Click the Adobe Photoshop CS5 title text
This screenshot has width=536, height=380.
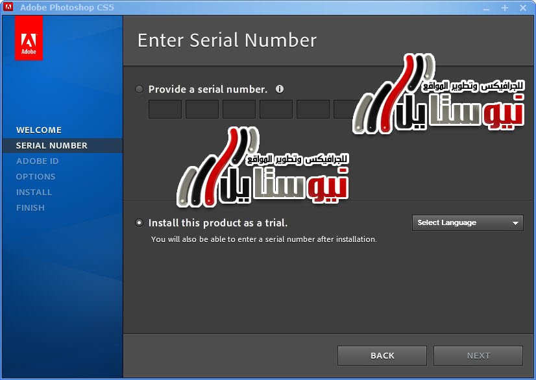pos(67,7)
